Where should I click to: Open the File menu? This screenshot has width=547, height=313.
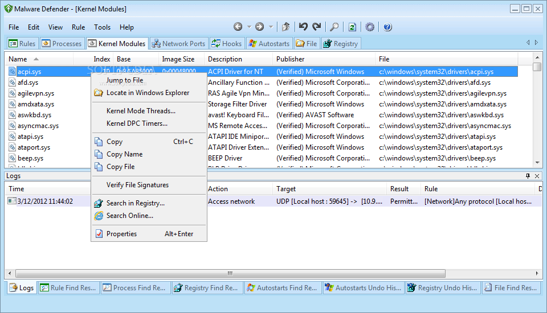click(14, 27)
